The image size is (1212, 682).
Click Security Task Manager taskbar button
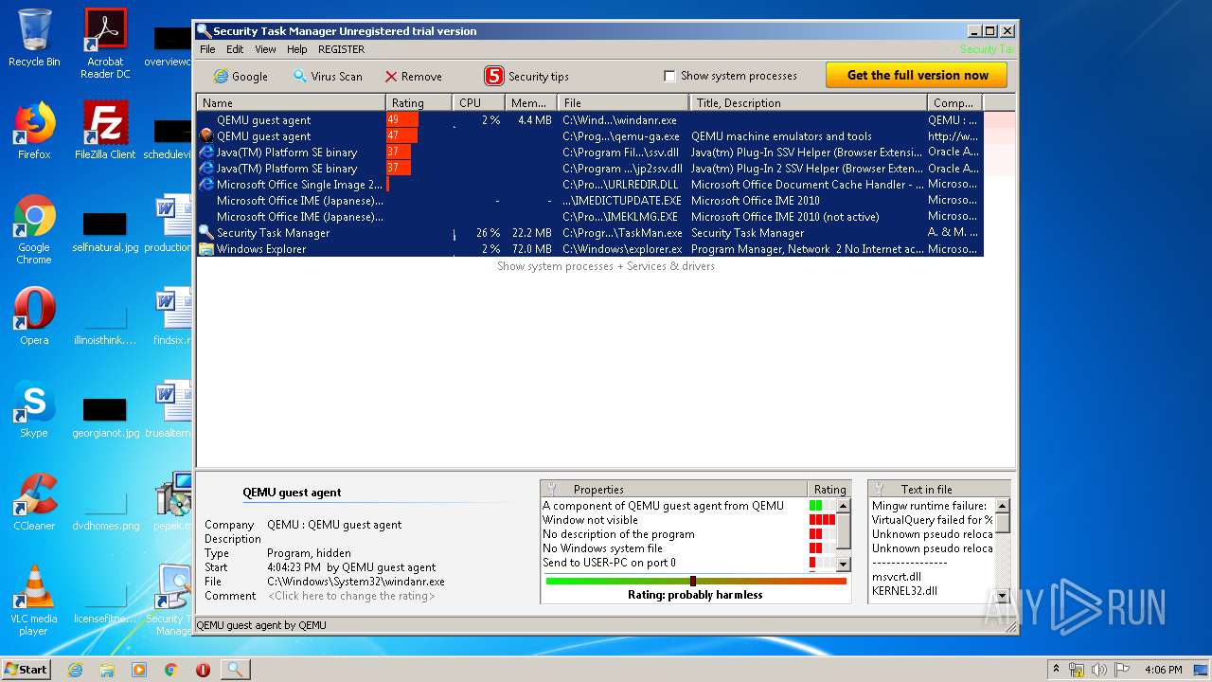(235, 670)
